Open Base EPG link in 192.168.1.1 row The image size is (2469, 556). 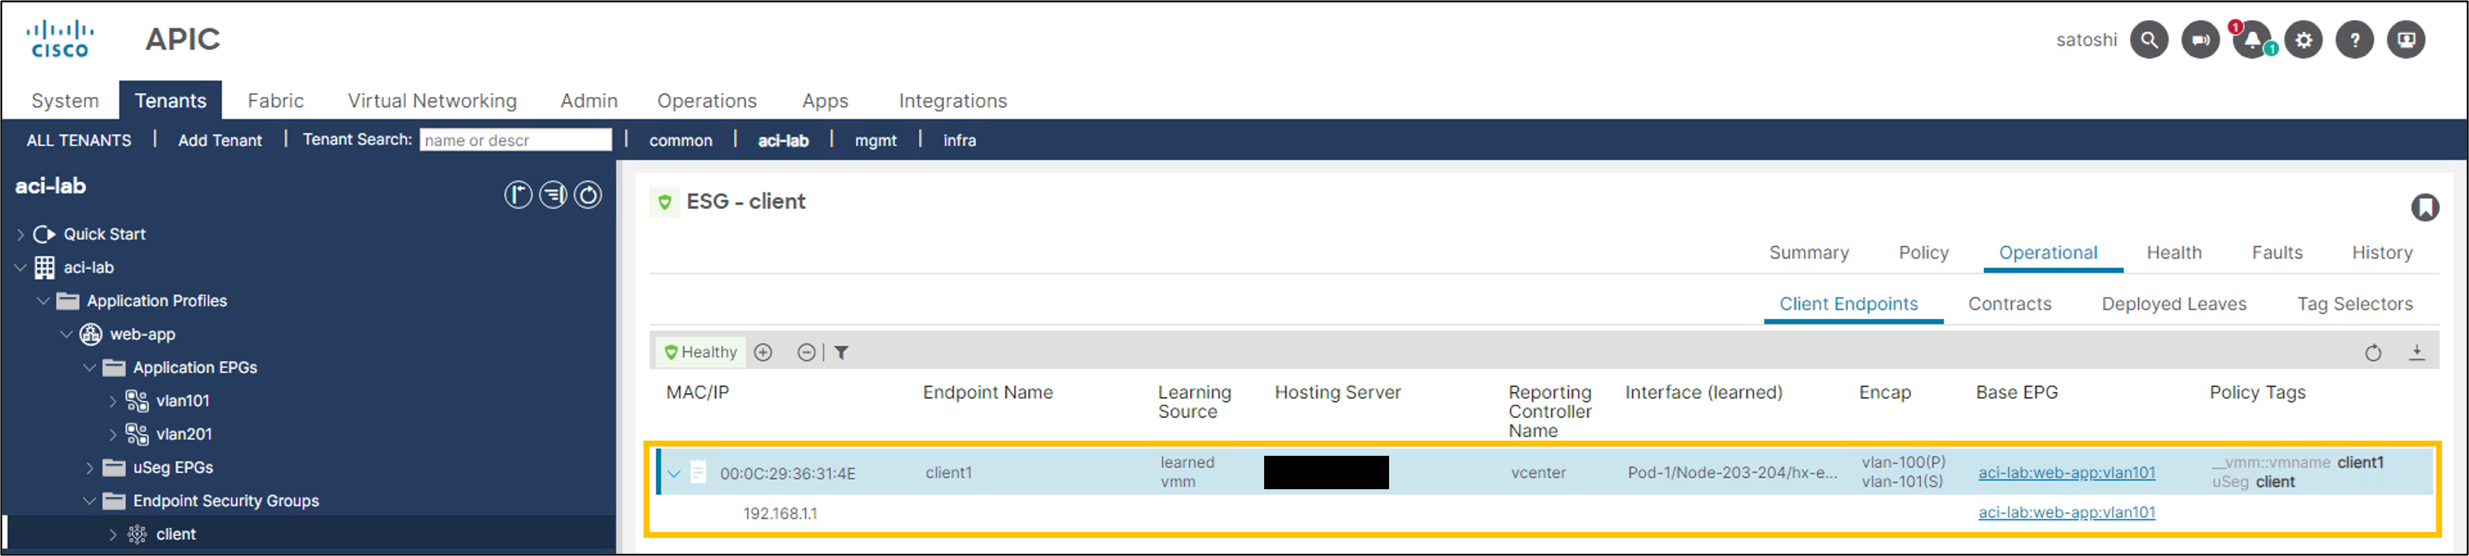2067,513
